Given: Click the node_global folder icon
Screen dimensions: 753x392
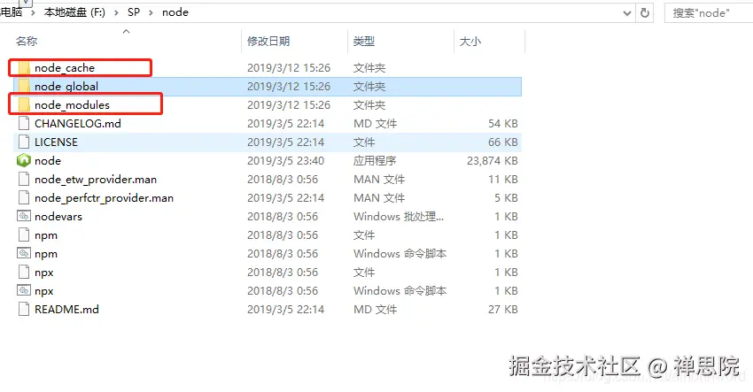Looking at the screenshot, I should (x=24, y=87).
